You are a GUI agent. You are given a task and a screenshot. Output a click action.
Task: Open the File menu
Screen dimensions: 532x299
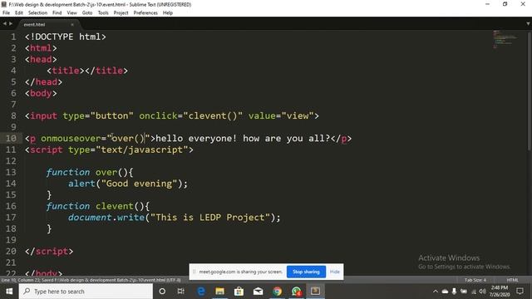6,13
